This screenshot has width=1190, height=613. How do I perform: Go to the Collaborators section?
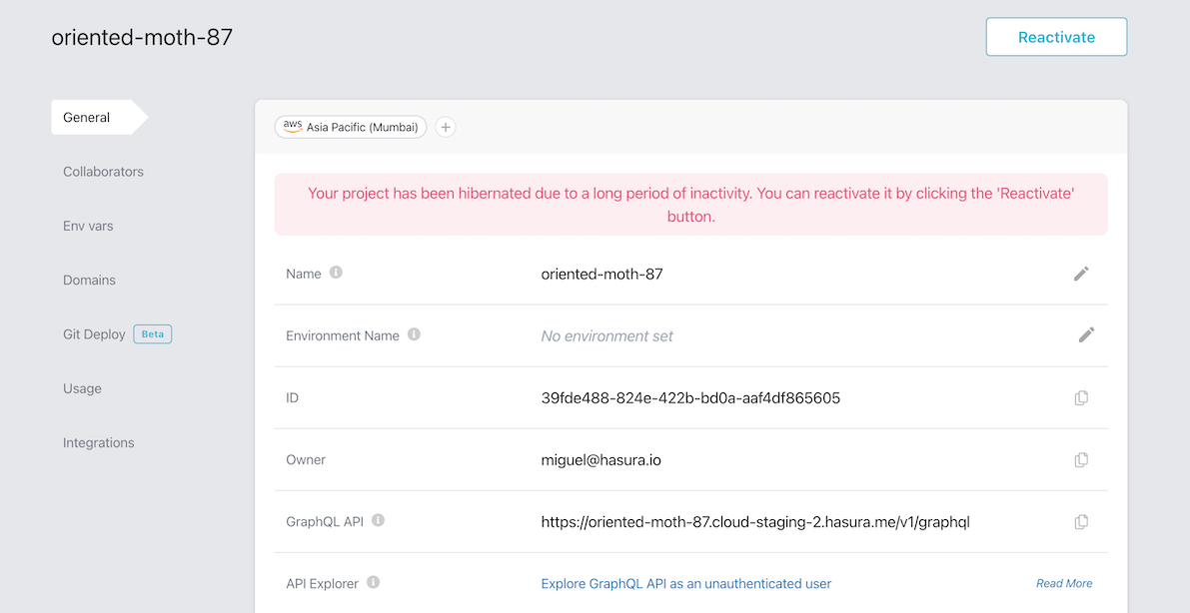103,172
